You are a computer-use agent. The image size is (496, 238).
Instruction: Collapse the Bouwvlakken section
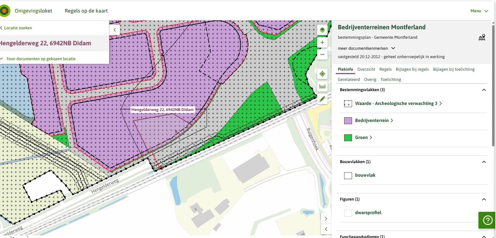click(484, 162)
